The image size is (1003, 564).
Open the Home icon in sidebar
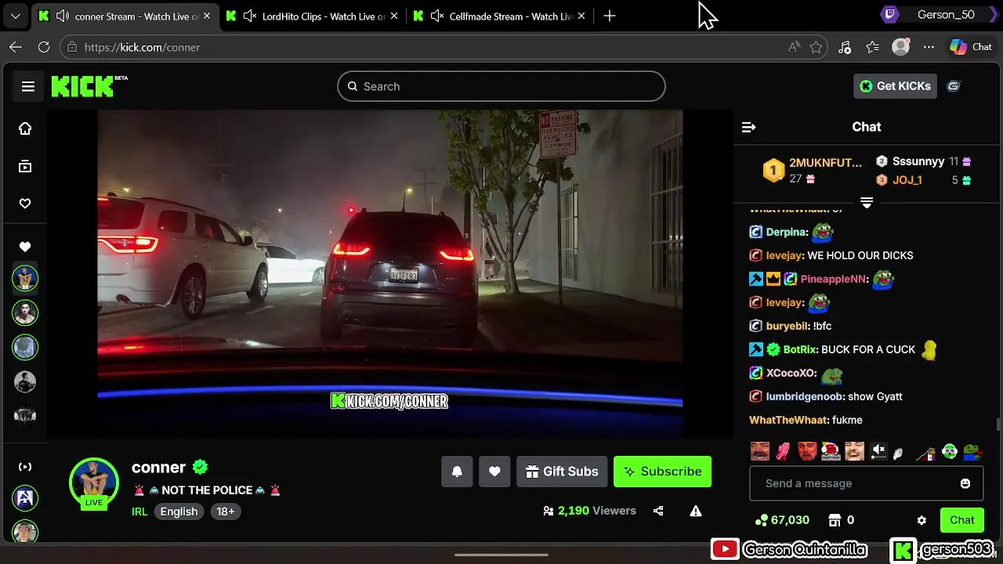point(25,128)
